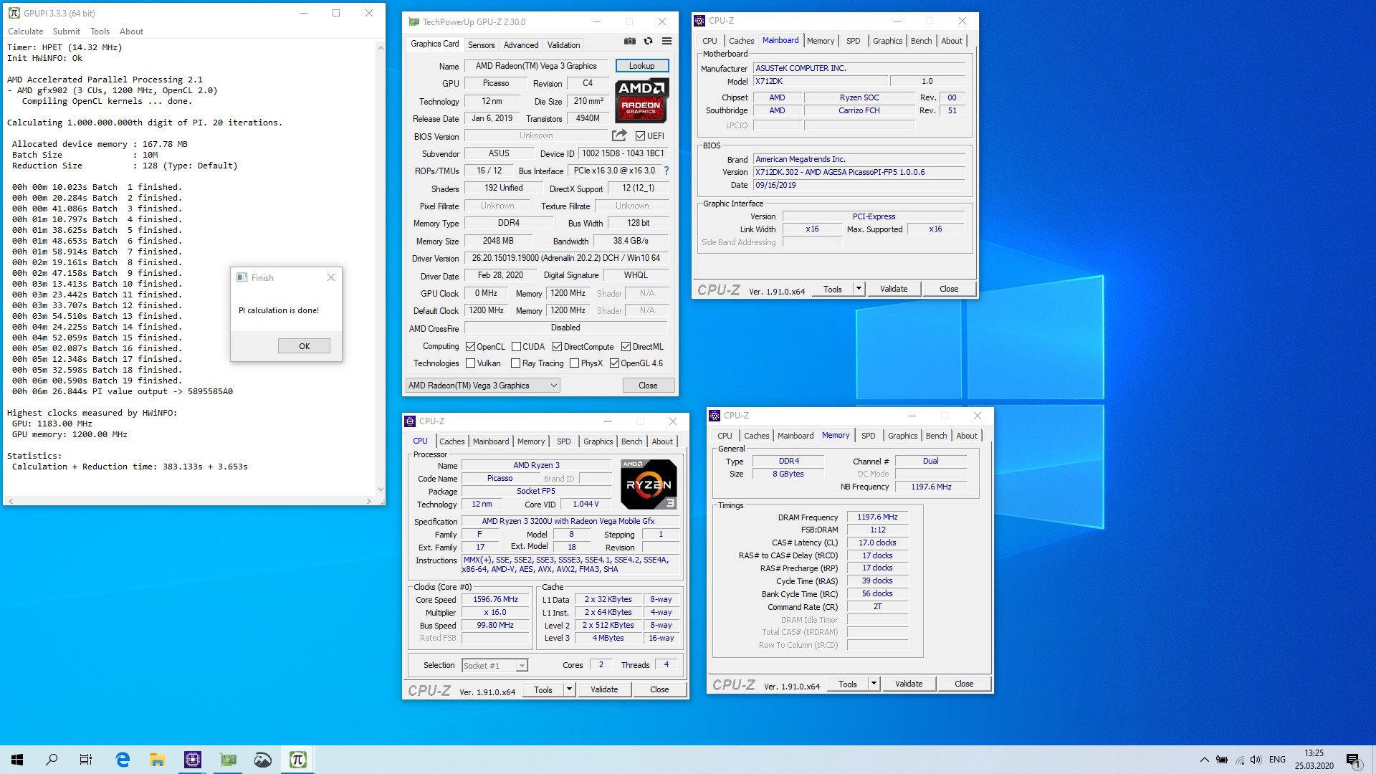Switch to the Advanced tab in GPU-Z
The image size is (1376, 774).
(521, 44)
